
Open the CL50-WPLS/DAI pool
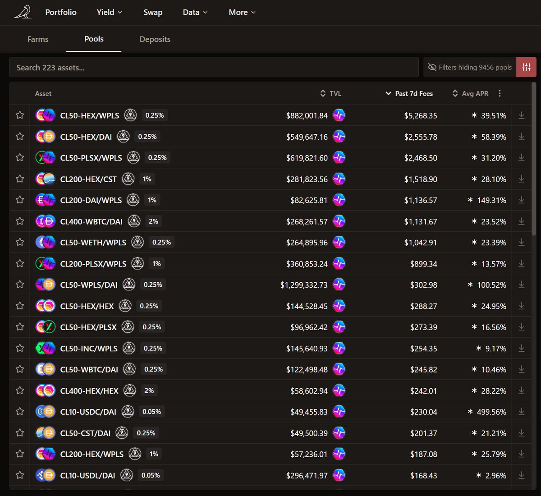coord(89,285)
